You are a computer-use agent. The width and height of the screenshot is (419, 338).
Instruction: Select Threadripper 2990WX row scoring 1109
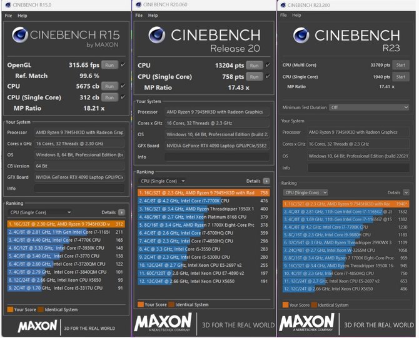346,242
